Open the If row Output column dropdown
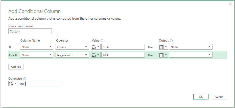 tap(191, 47)
